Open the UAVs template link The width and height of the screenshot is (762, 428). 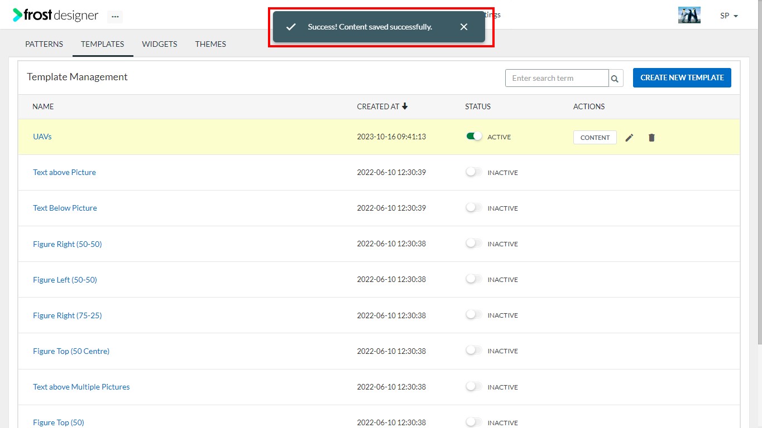click(x=42, y=137)
